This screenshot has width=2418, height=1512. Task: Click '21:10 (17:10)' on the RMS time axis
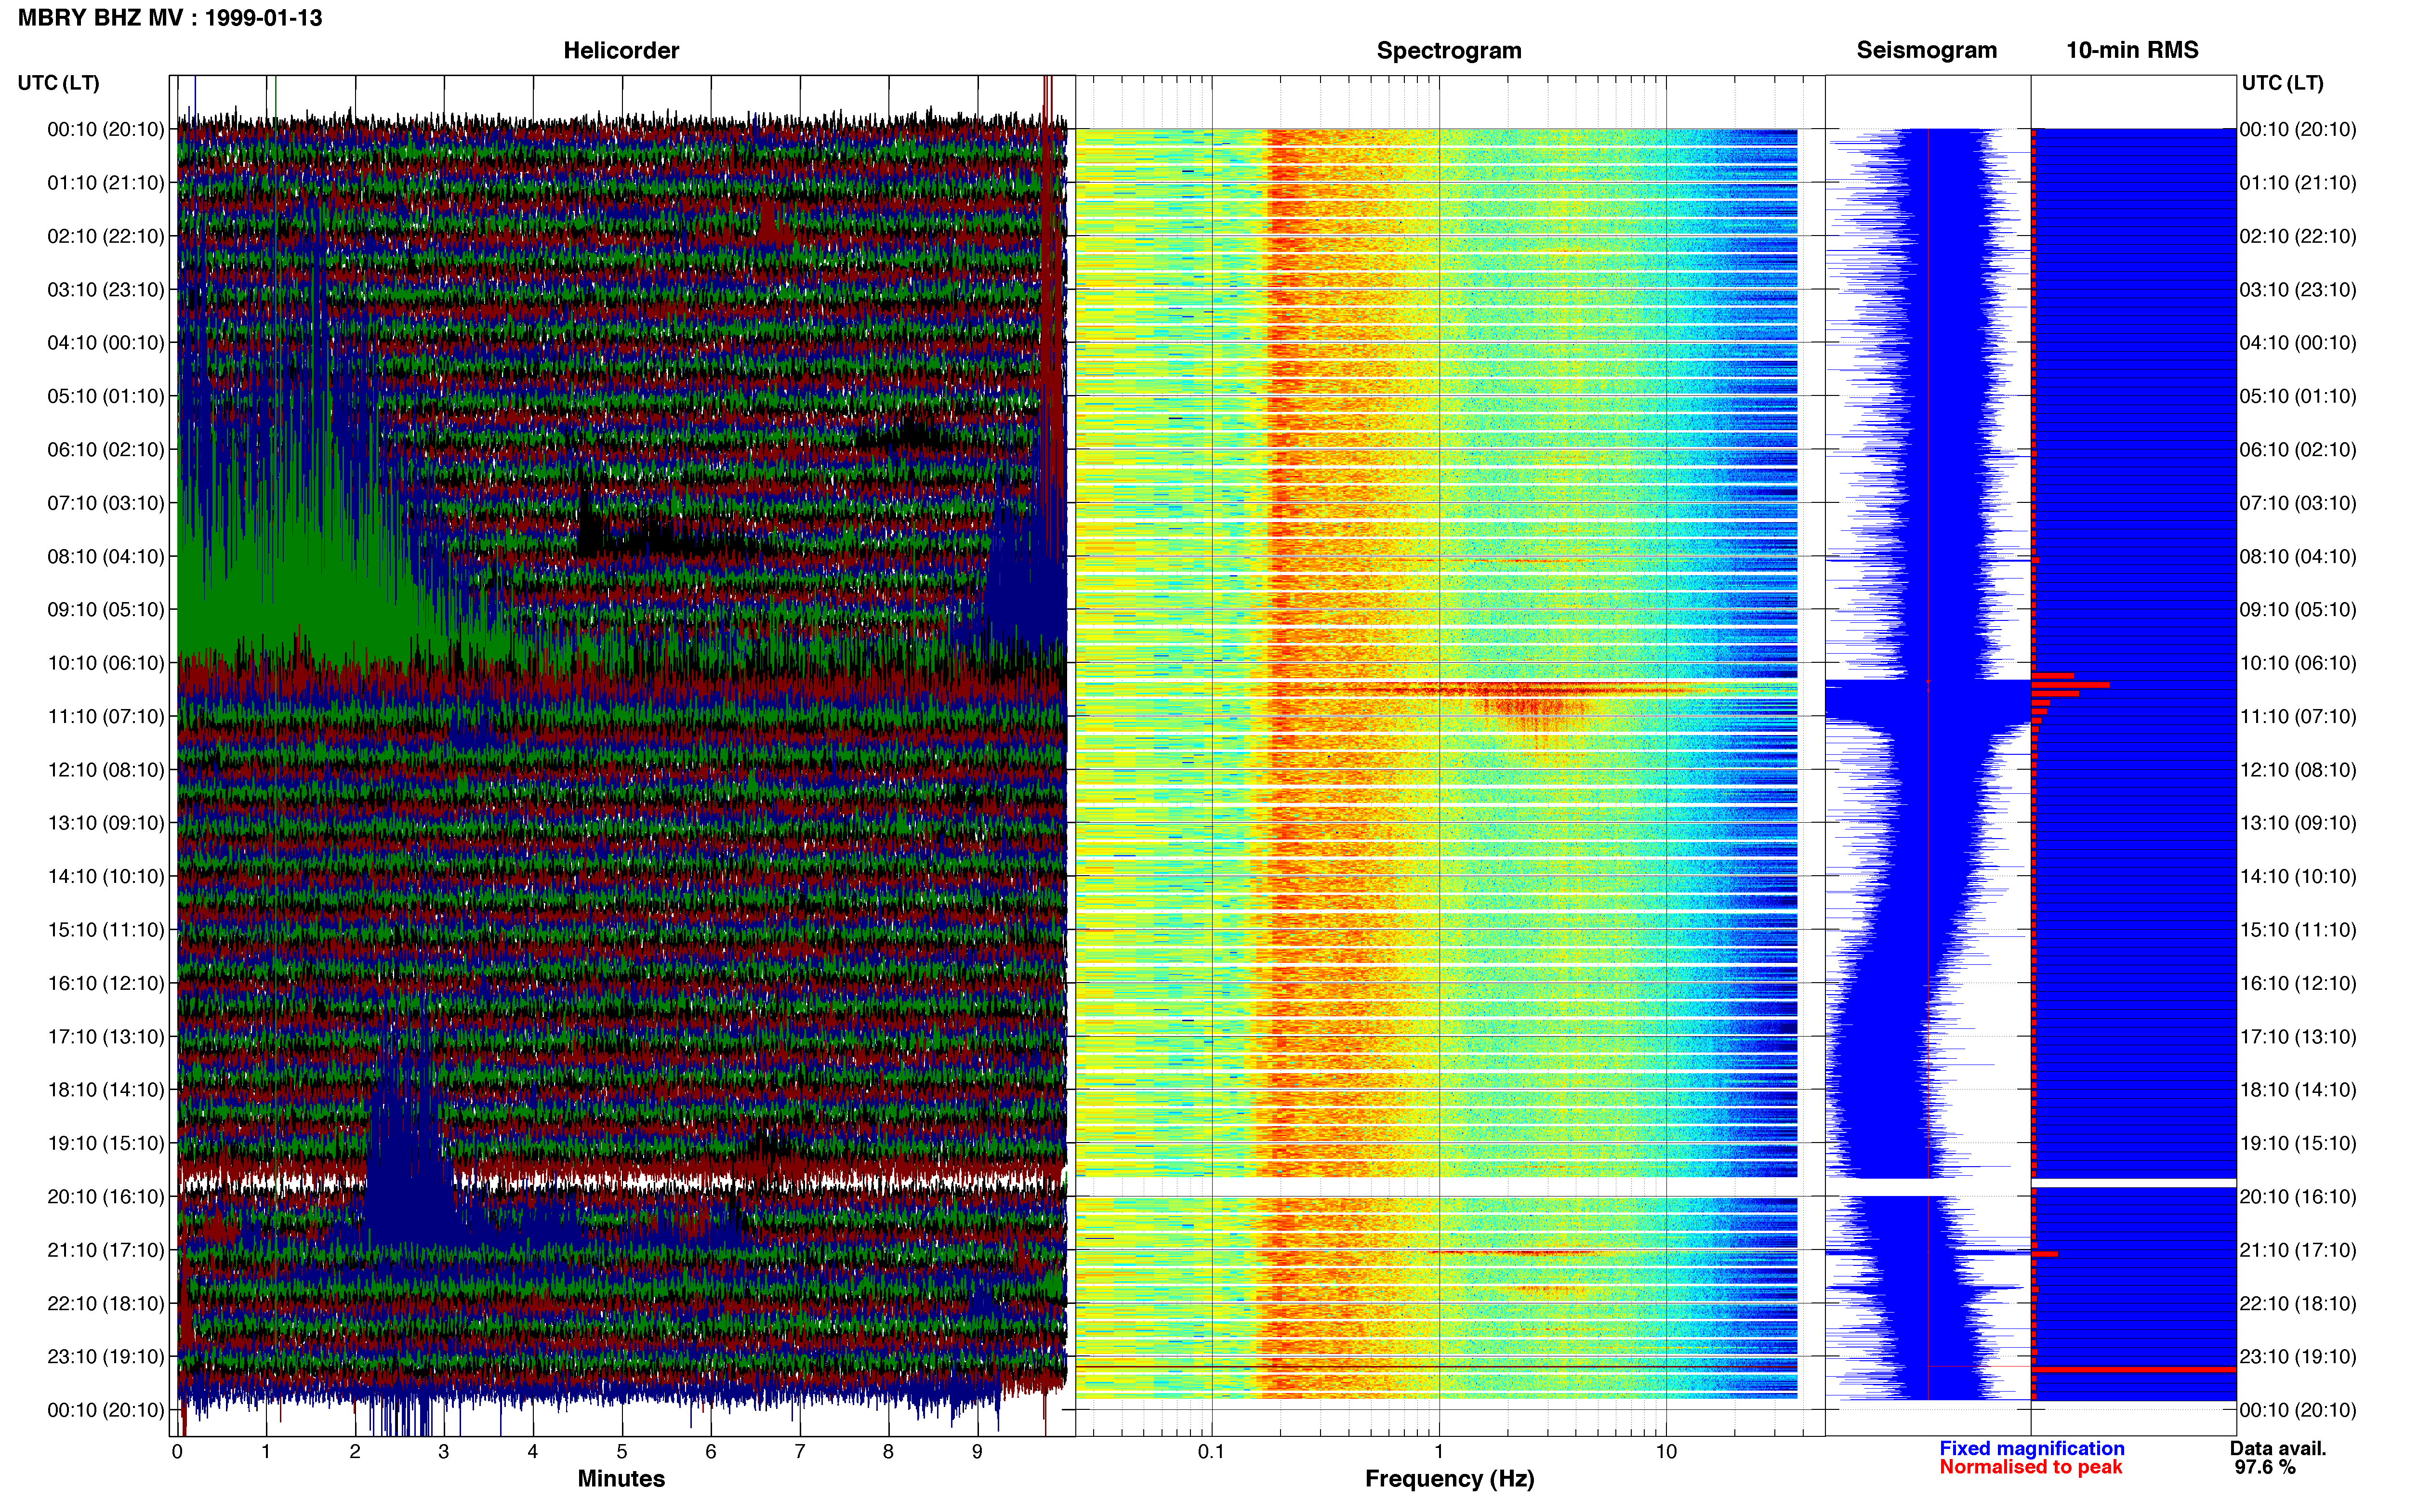(2298, 1250)
